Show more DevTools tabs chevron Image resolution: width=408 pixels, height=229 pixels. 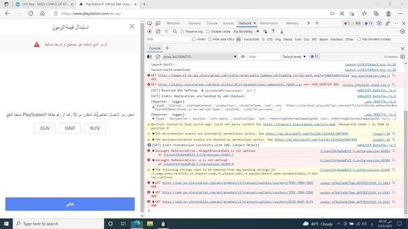(308, 23)
